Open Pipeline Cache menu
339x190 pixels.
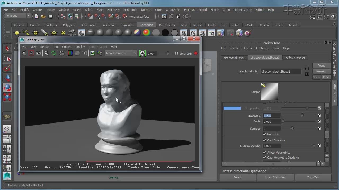pyautogui.click(x=243, y=10)
